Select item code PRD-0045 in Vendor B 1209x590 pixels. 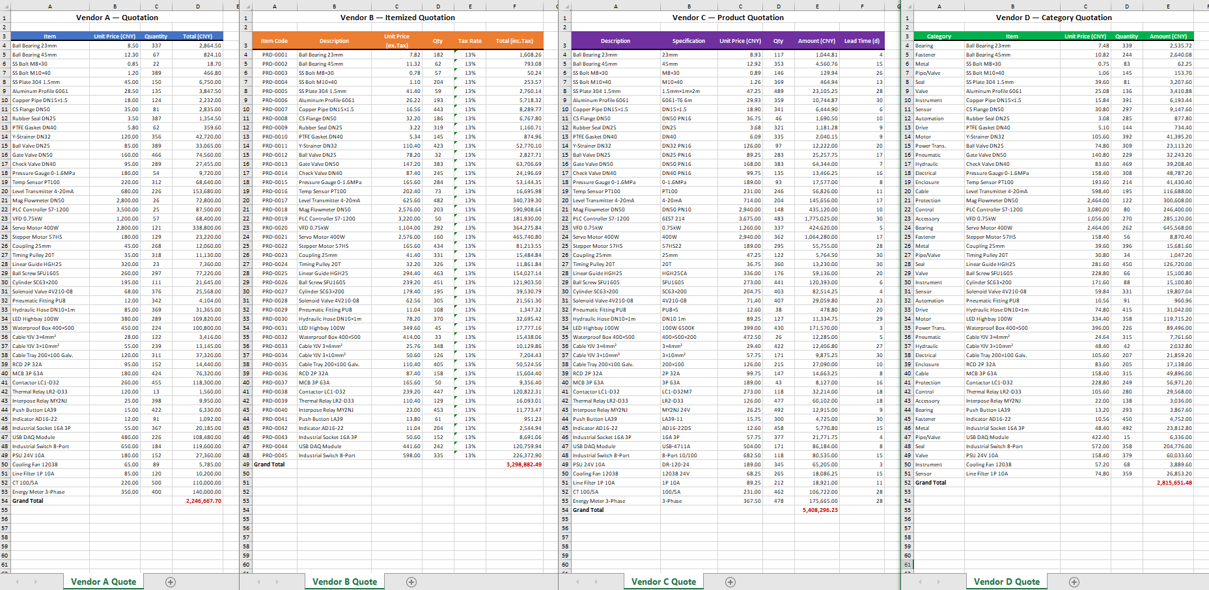click(274, 455)
